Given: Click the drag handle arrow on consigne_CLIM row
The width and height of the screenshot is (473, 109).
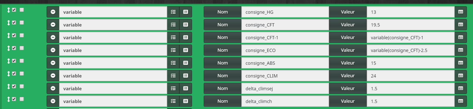Looking at the screenshot, I should pyautogui.click(x=9, y=73).
